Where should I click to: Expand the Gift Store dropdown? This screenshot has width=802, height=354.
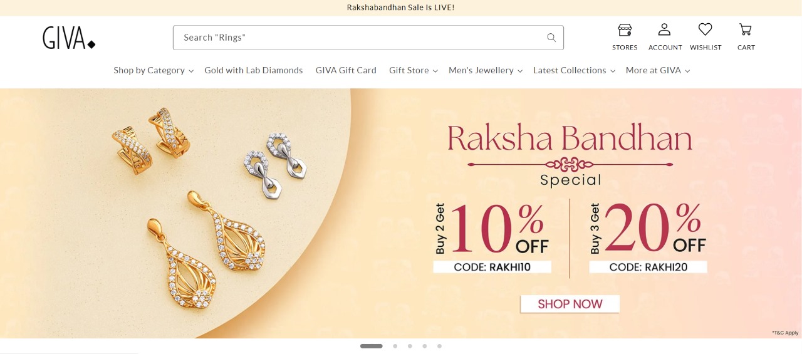coord(414,70)
